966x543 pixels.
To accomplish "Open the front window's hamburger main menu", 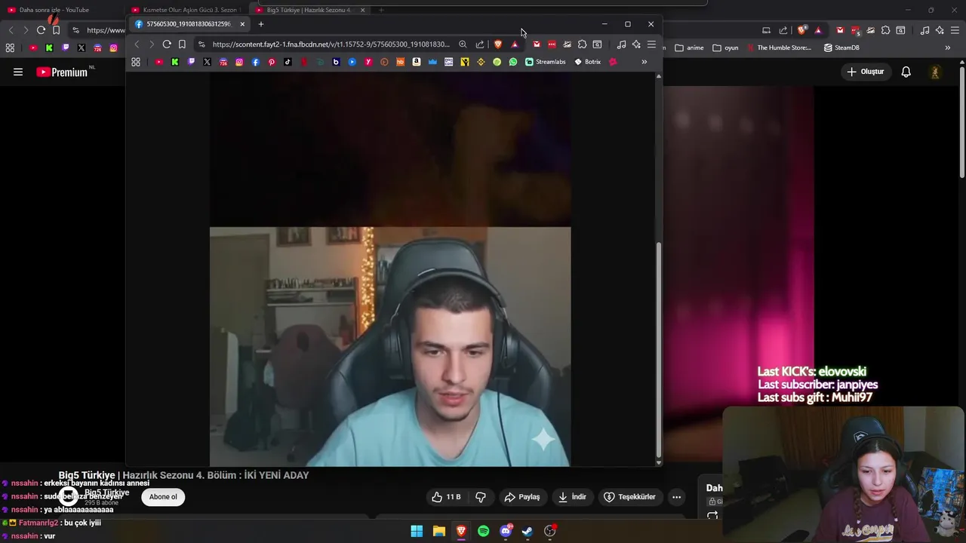I will click(651, 44).
